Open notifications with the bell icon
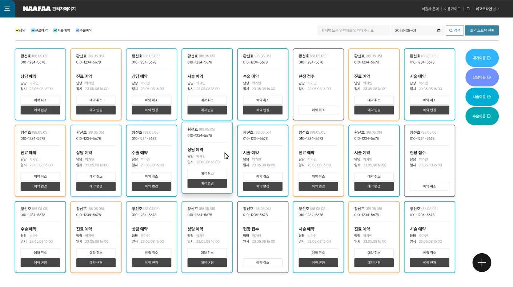The image size is (513, 287). click(468, 9)
